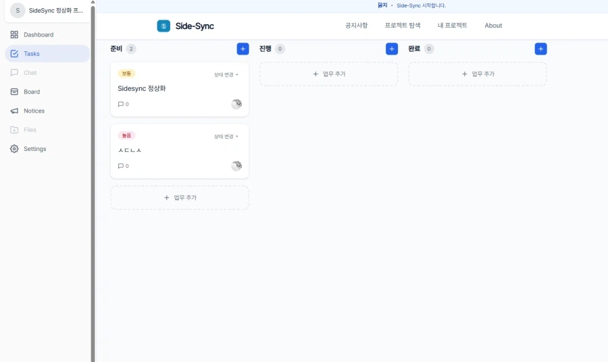Open Settings in the sidebar
Screen dimensions: 608x362
pyautogui.click(x=47, y=149)
